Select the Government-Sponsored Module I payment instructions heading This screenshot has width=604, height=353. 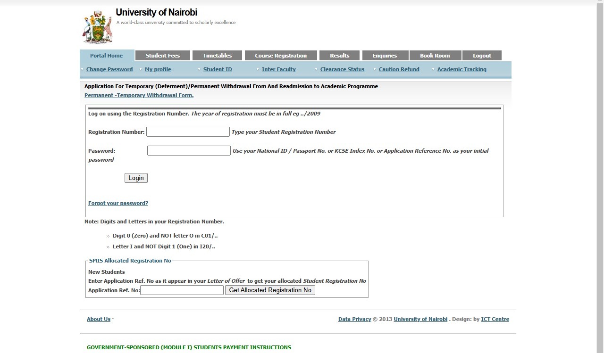pyautogui.click(x=189, y=347)
